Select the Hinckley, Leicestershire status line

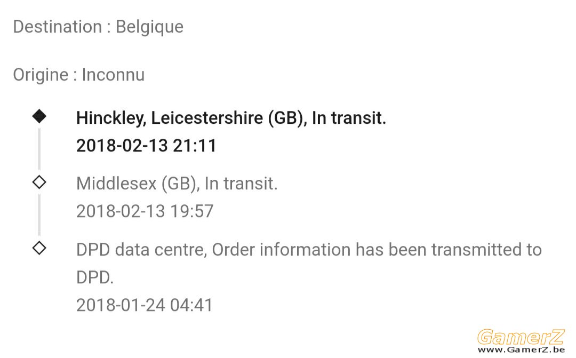(231, 118)
